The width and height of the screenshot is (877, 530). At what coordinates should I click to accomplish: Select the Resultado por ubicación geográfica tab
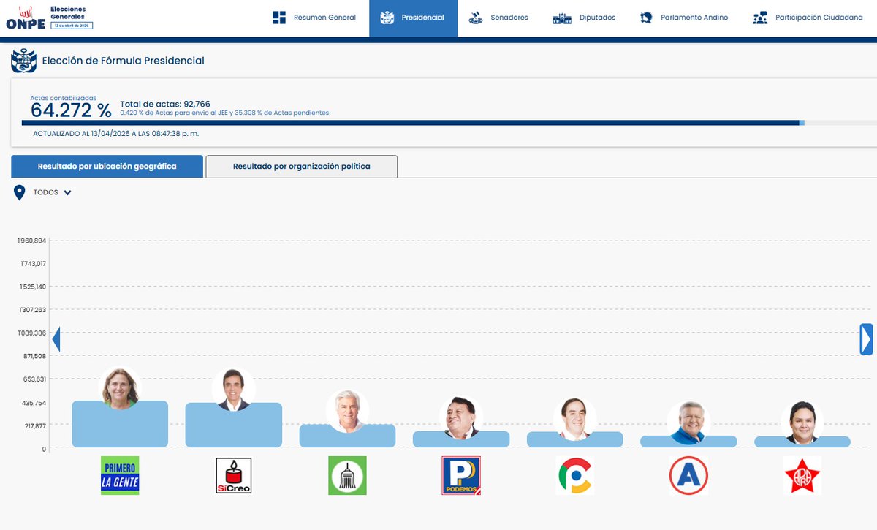(x=106, y=166)
